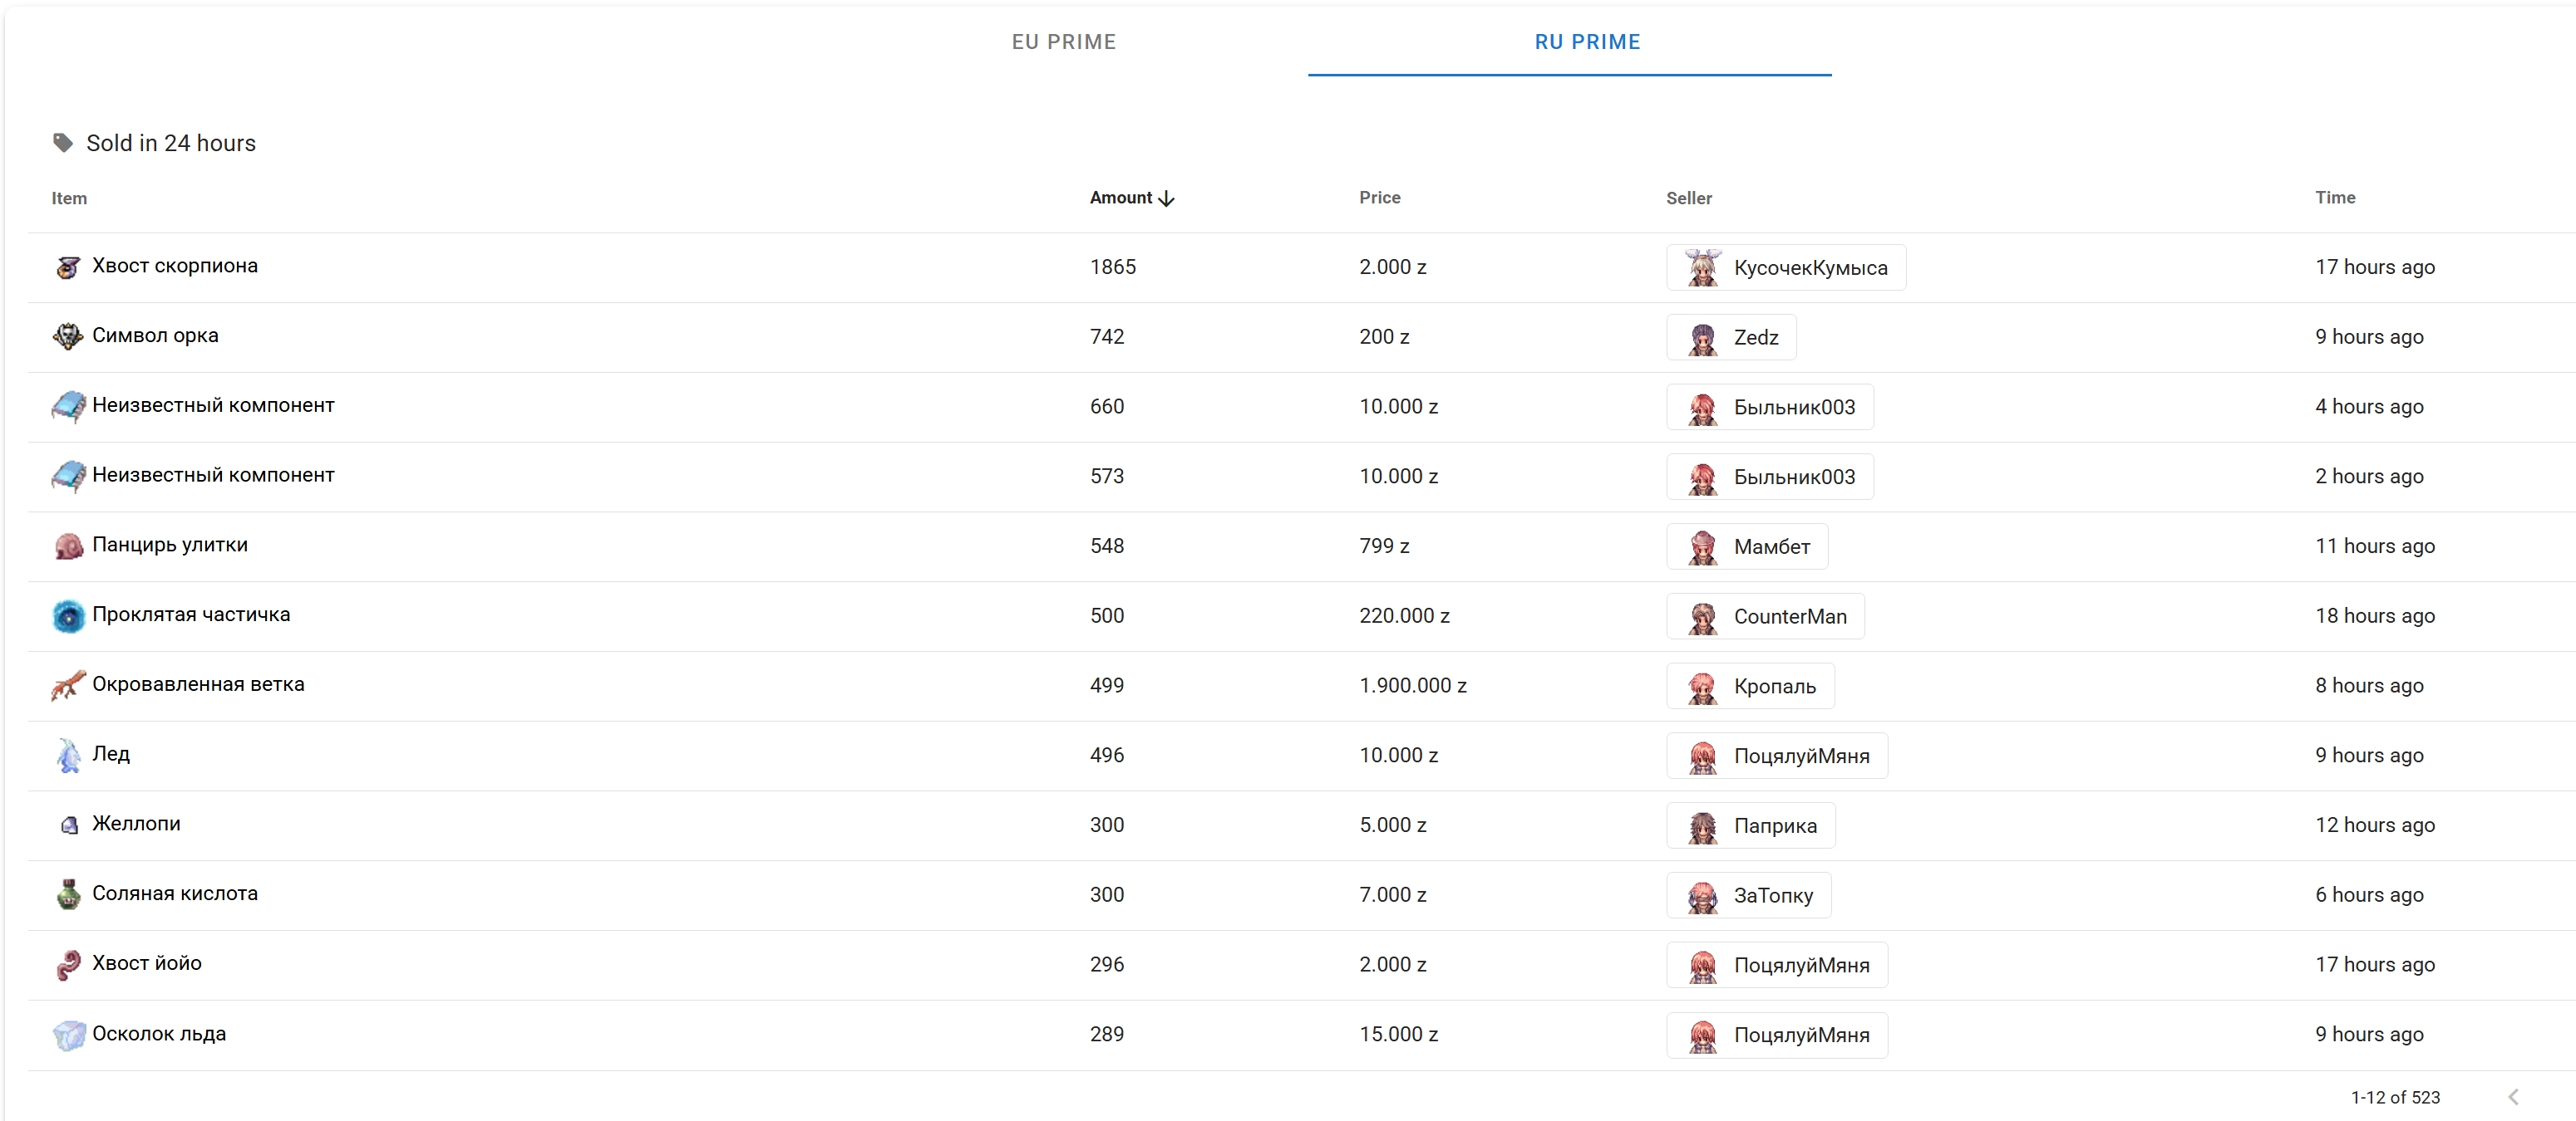Click the Проклятая частичка blue orb icon
The image size is (2576, 1121).
68,615
